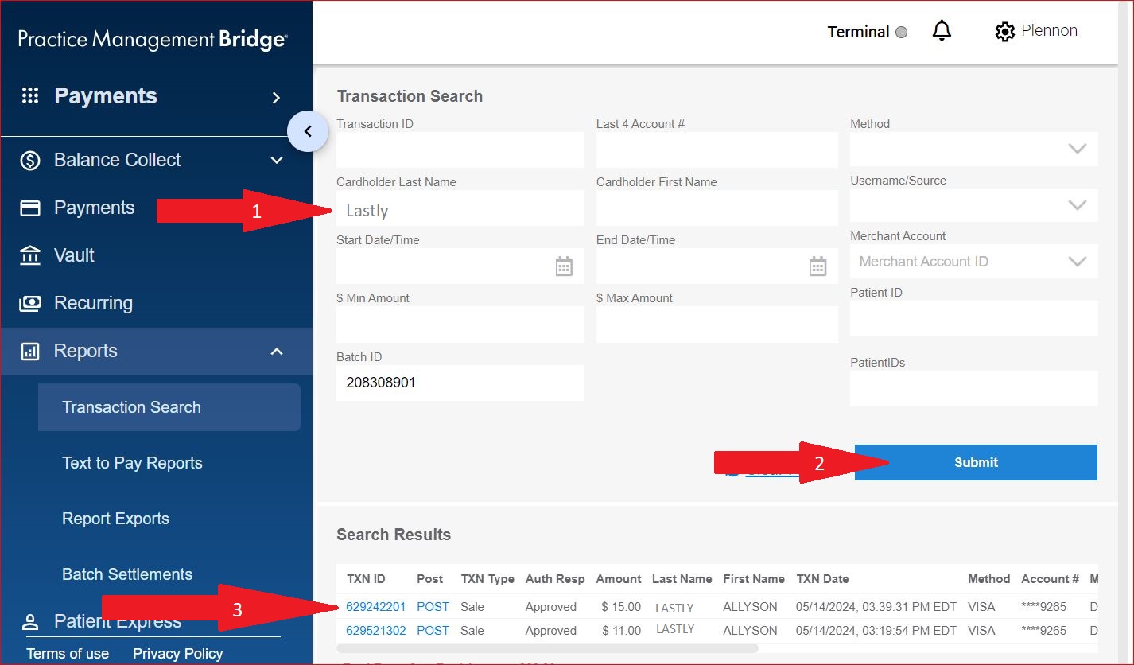This screenshot has height=665, width=1134.
Task: Click the Recurring cash icon
Action: 30,303
